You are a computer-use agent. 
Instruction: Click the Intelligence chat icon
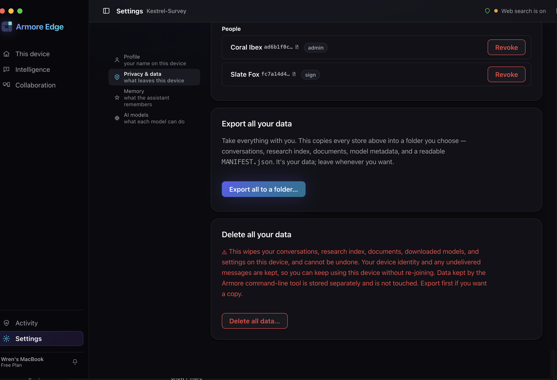(x=7, y=69)
